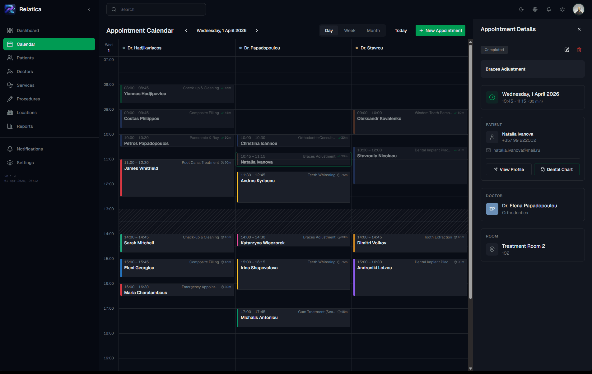Open Michalis Antoniou Gum Treatment appointment

[294, 318]
